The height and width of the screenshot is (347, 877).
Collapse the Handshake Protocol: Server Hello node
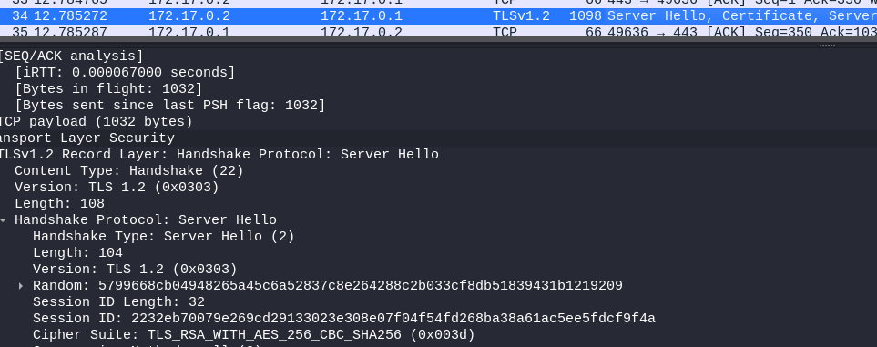point(4,220)
